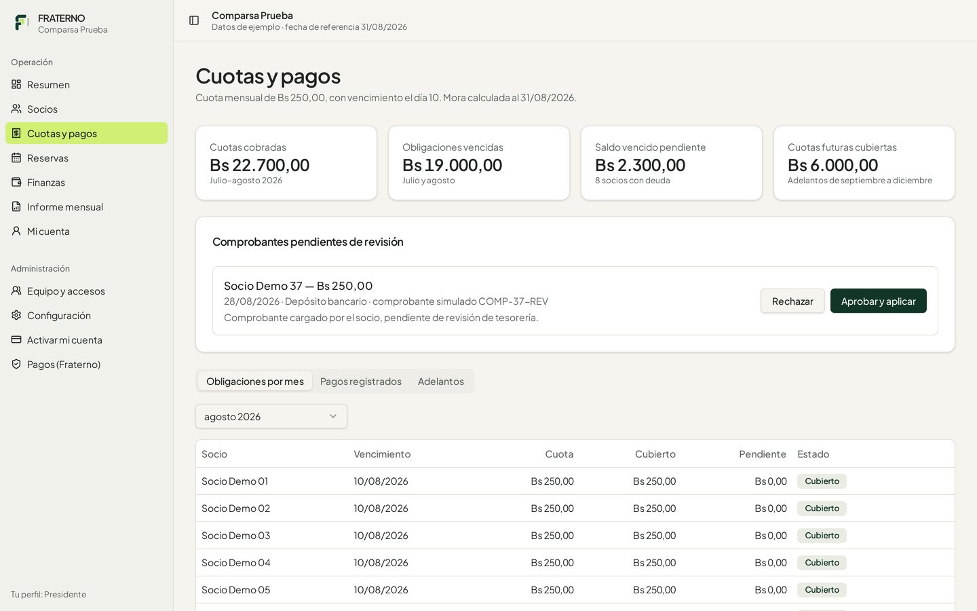Click the Vencimiento column header

tap(382, 453)
